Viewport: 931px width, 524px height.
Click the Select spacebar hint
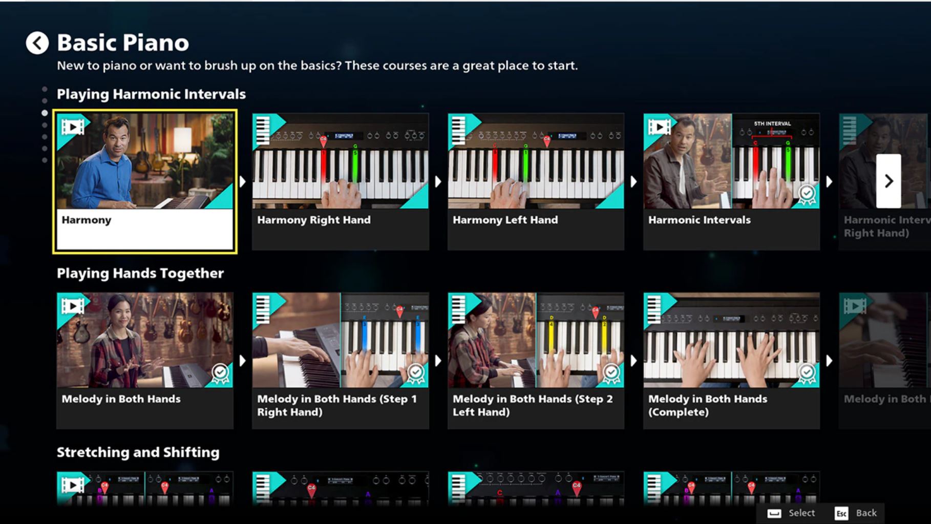tap(791, 513)
